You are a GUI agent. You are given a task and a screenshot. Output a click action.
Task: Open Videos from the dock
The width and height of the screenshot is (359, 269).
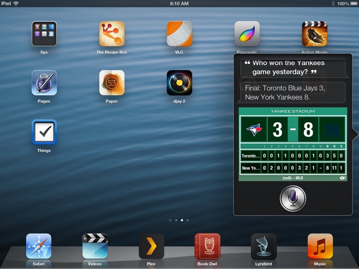[x=95, y=246]
